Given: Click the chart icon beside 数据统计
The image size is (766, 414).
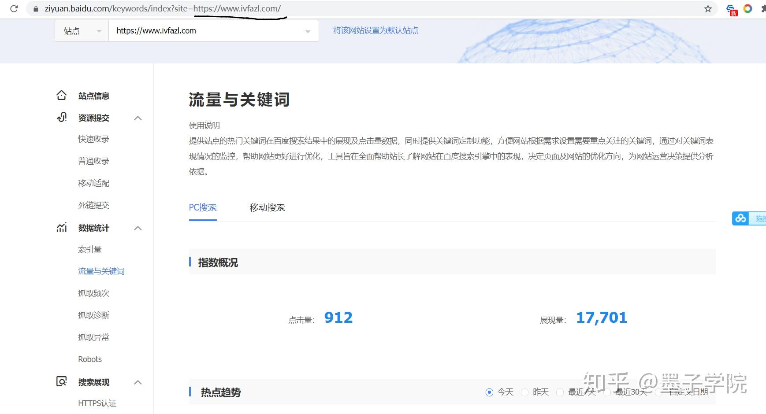Looking at the screenshot, I should (x=62, y=228).
